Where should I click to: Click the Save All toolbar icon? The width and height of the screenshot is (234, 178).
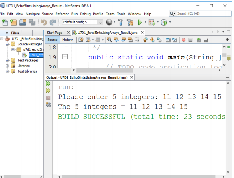[32, 23]
